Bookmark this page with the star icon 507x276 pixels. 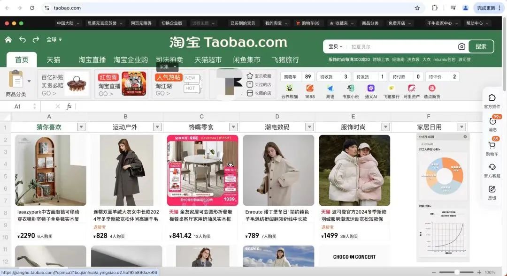coord(417,8)
